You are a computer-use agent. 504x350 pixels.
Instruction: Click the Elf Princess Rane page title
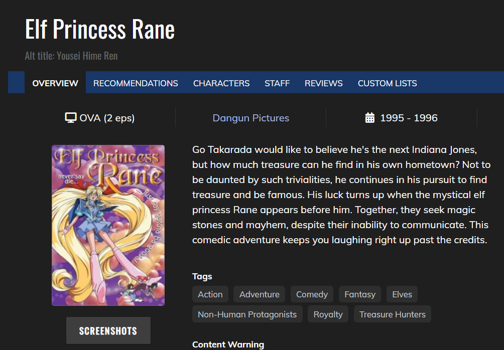100,29
